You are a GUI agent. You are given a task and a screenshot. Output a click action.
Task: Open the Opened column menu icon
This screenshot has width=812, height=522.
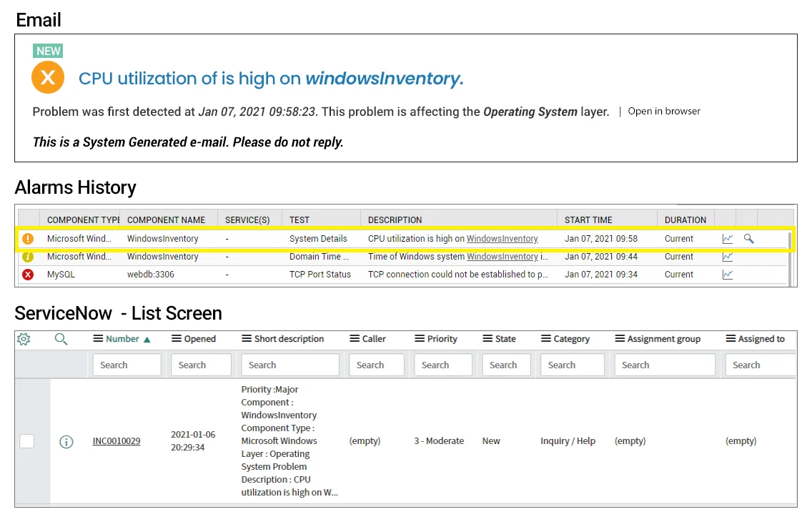coord(177,339)
